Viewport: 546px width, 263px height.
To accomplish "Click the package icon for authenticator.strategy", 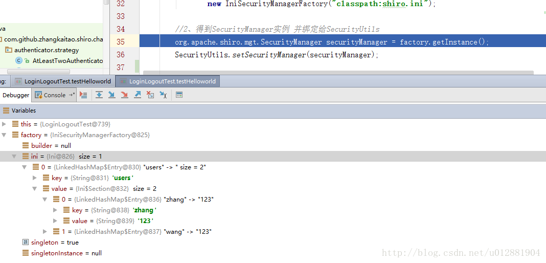I will click(x=9, y=50).
